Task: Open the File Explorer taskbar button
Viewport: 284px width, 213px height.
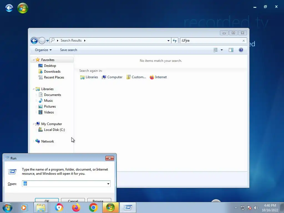Action: 41,207
